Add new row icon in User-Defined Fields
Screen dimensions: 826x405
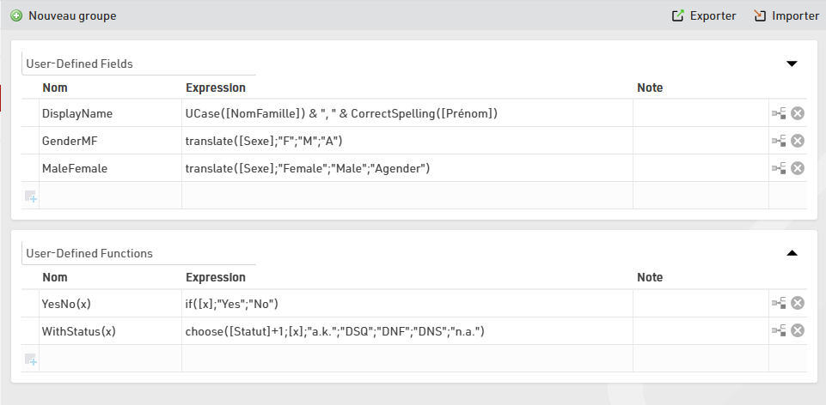coord(30,196)
